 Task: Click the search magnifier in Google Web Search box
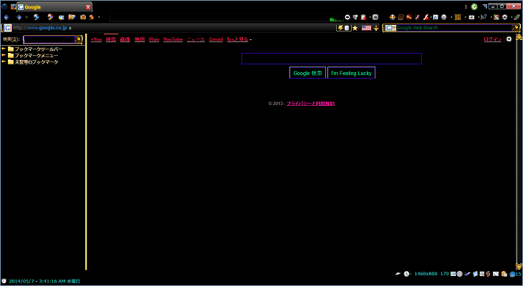pos(515,28)
